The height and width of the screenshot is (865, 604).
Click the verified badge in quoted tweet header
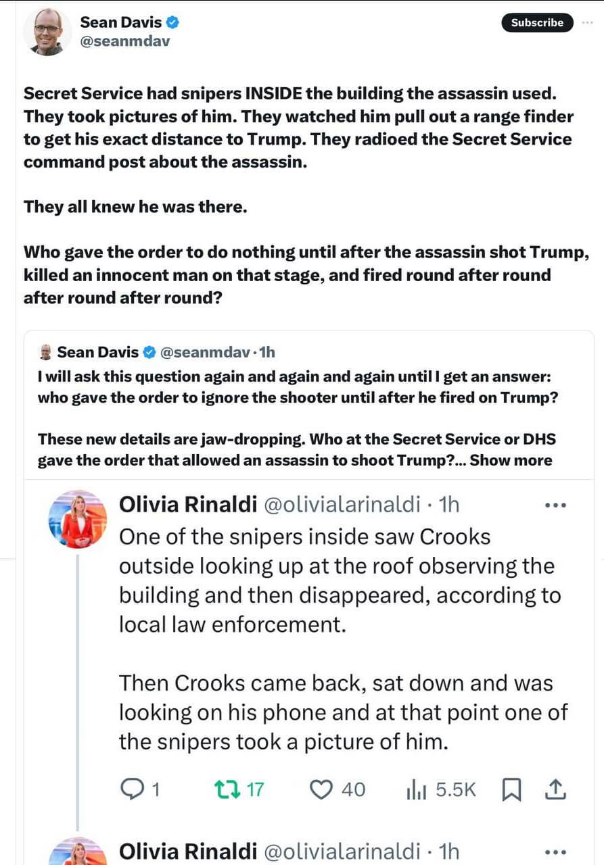(150, 352)
